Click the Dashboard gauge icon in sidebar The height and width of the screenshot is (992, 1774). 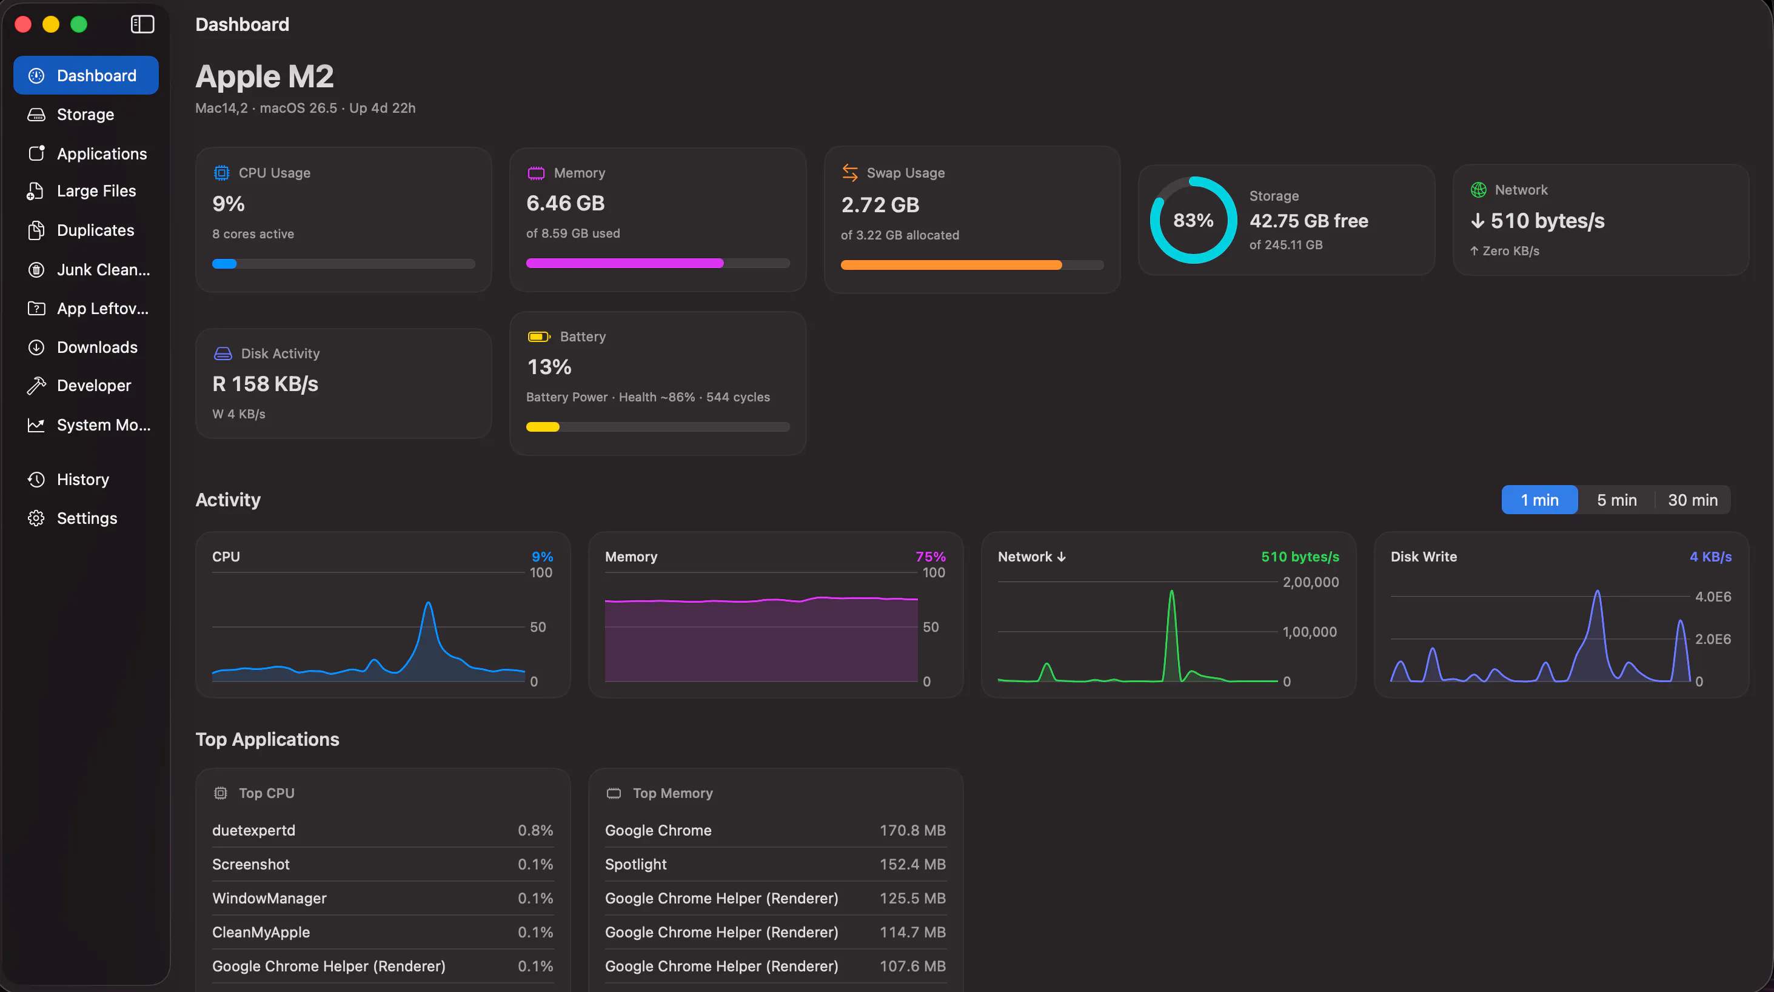point(36,76)
